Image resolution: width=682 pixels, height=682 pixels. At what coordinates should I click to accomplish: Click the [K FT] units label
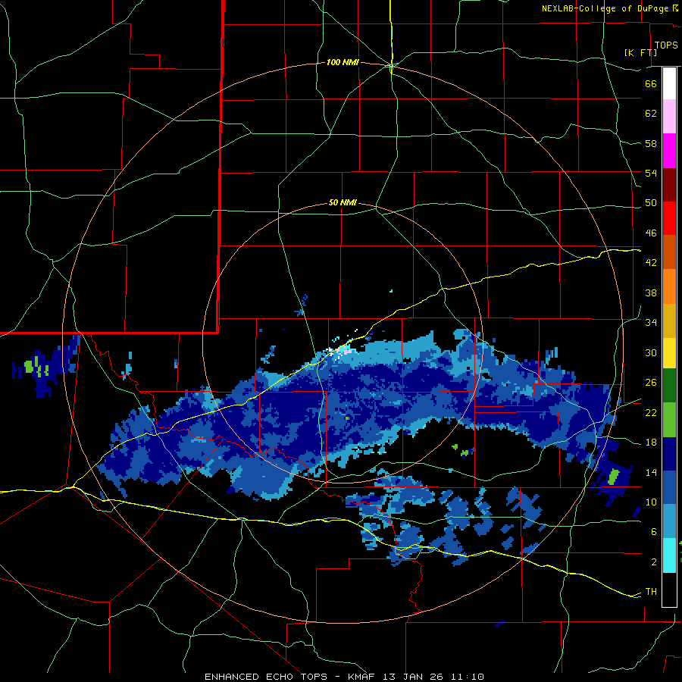click(640, 52)
